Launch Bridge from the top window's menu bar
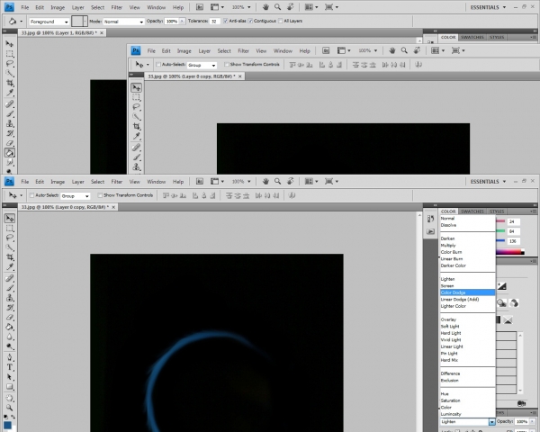The width and height of the screenshot is (540, 432). [x=200, y=7]
